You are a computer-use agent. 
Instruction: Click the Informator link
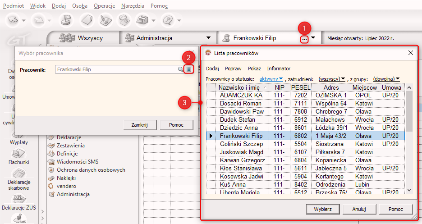tap(279, 69)
